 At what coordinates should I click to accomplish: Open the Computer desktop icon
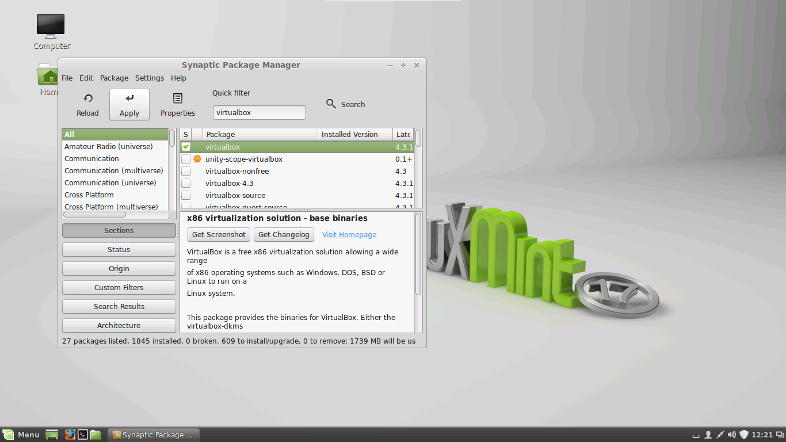(51, 32)
